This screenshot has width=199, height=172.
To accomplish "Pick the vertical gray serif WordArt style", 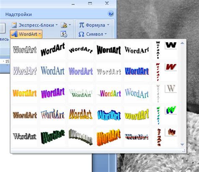I will click(158, 94).
